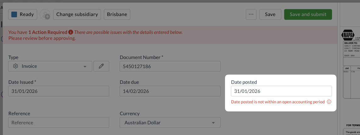360x135 pixels.
Task: Click the empty Reference text field
Action: click(x=59, y=122)
